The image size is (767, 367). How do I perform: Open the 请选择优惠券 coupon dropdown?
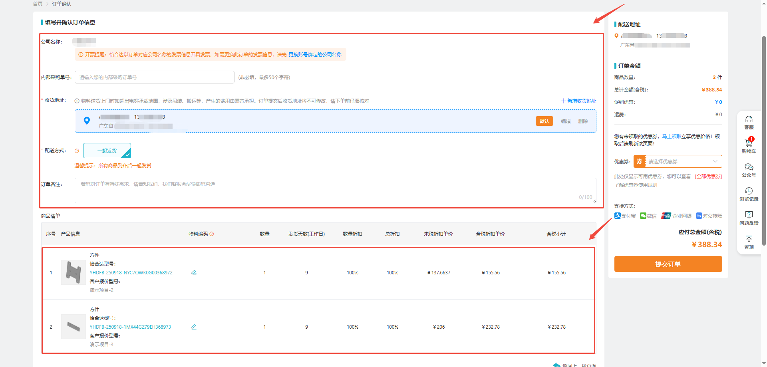[x=683, y=162]
